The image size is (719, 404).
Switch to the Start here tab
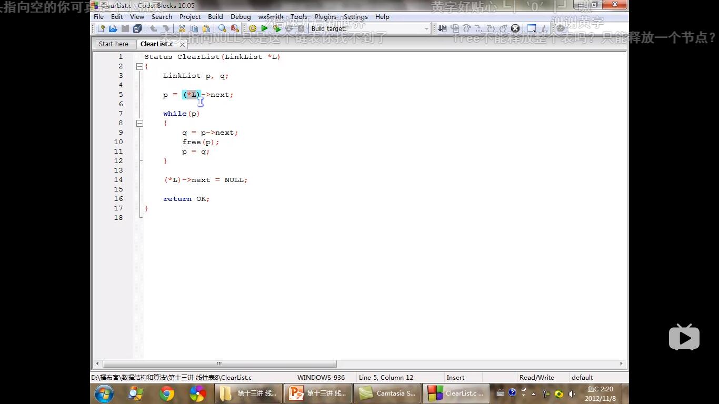click(114, 44)
